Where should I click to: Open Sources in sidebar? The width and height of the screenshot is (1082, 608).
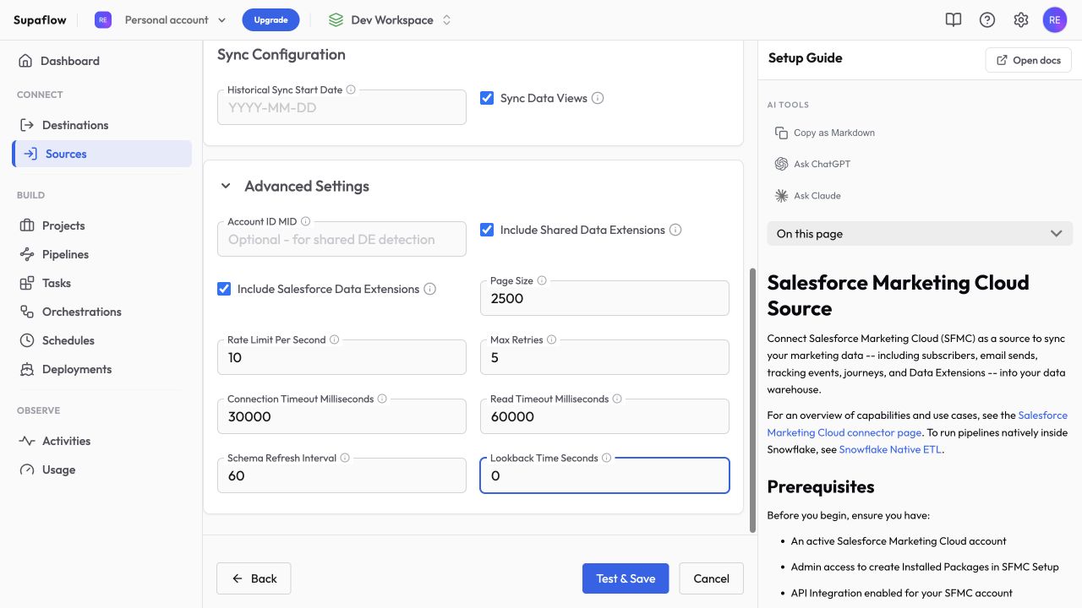coord(101,154)
